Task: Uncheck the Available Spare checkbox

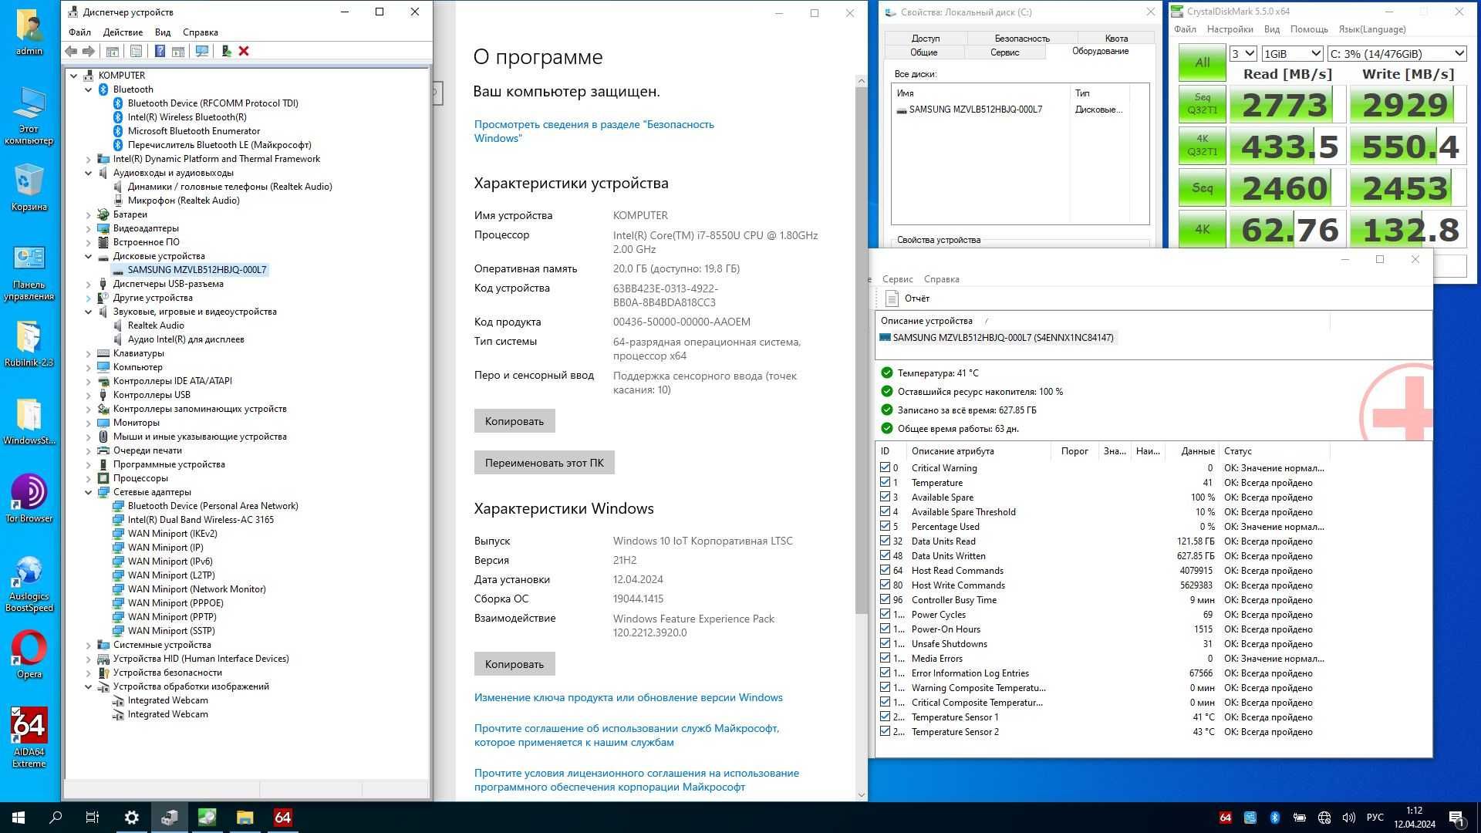Action: point(885,497)
